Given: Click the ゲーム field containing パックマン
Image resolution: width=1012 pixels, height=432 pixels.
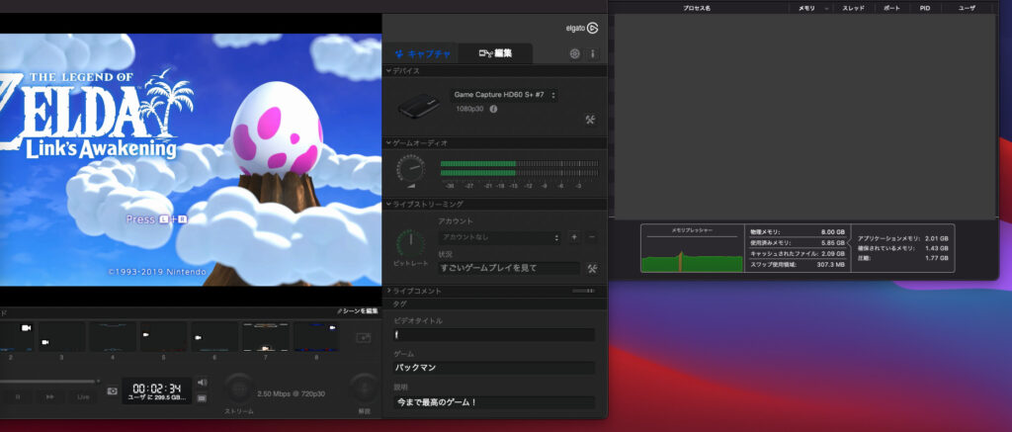Looking at the screenshot, I should (x=494, y=368).
